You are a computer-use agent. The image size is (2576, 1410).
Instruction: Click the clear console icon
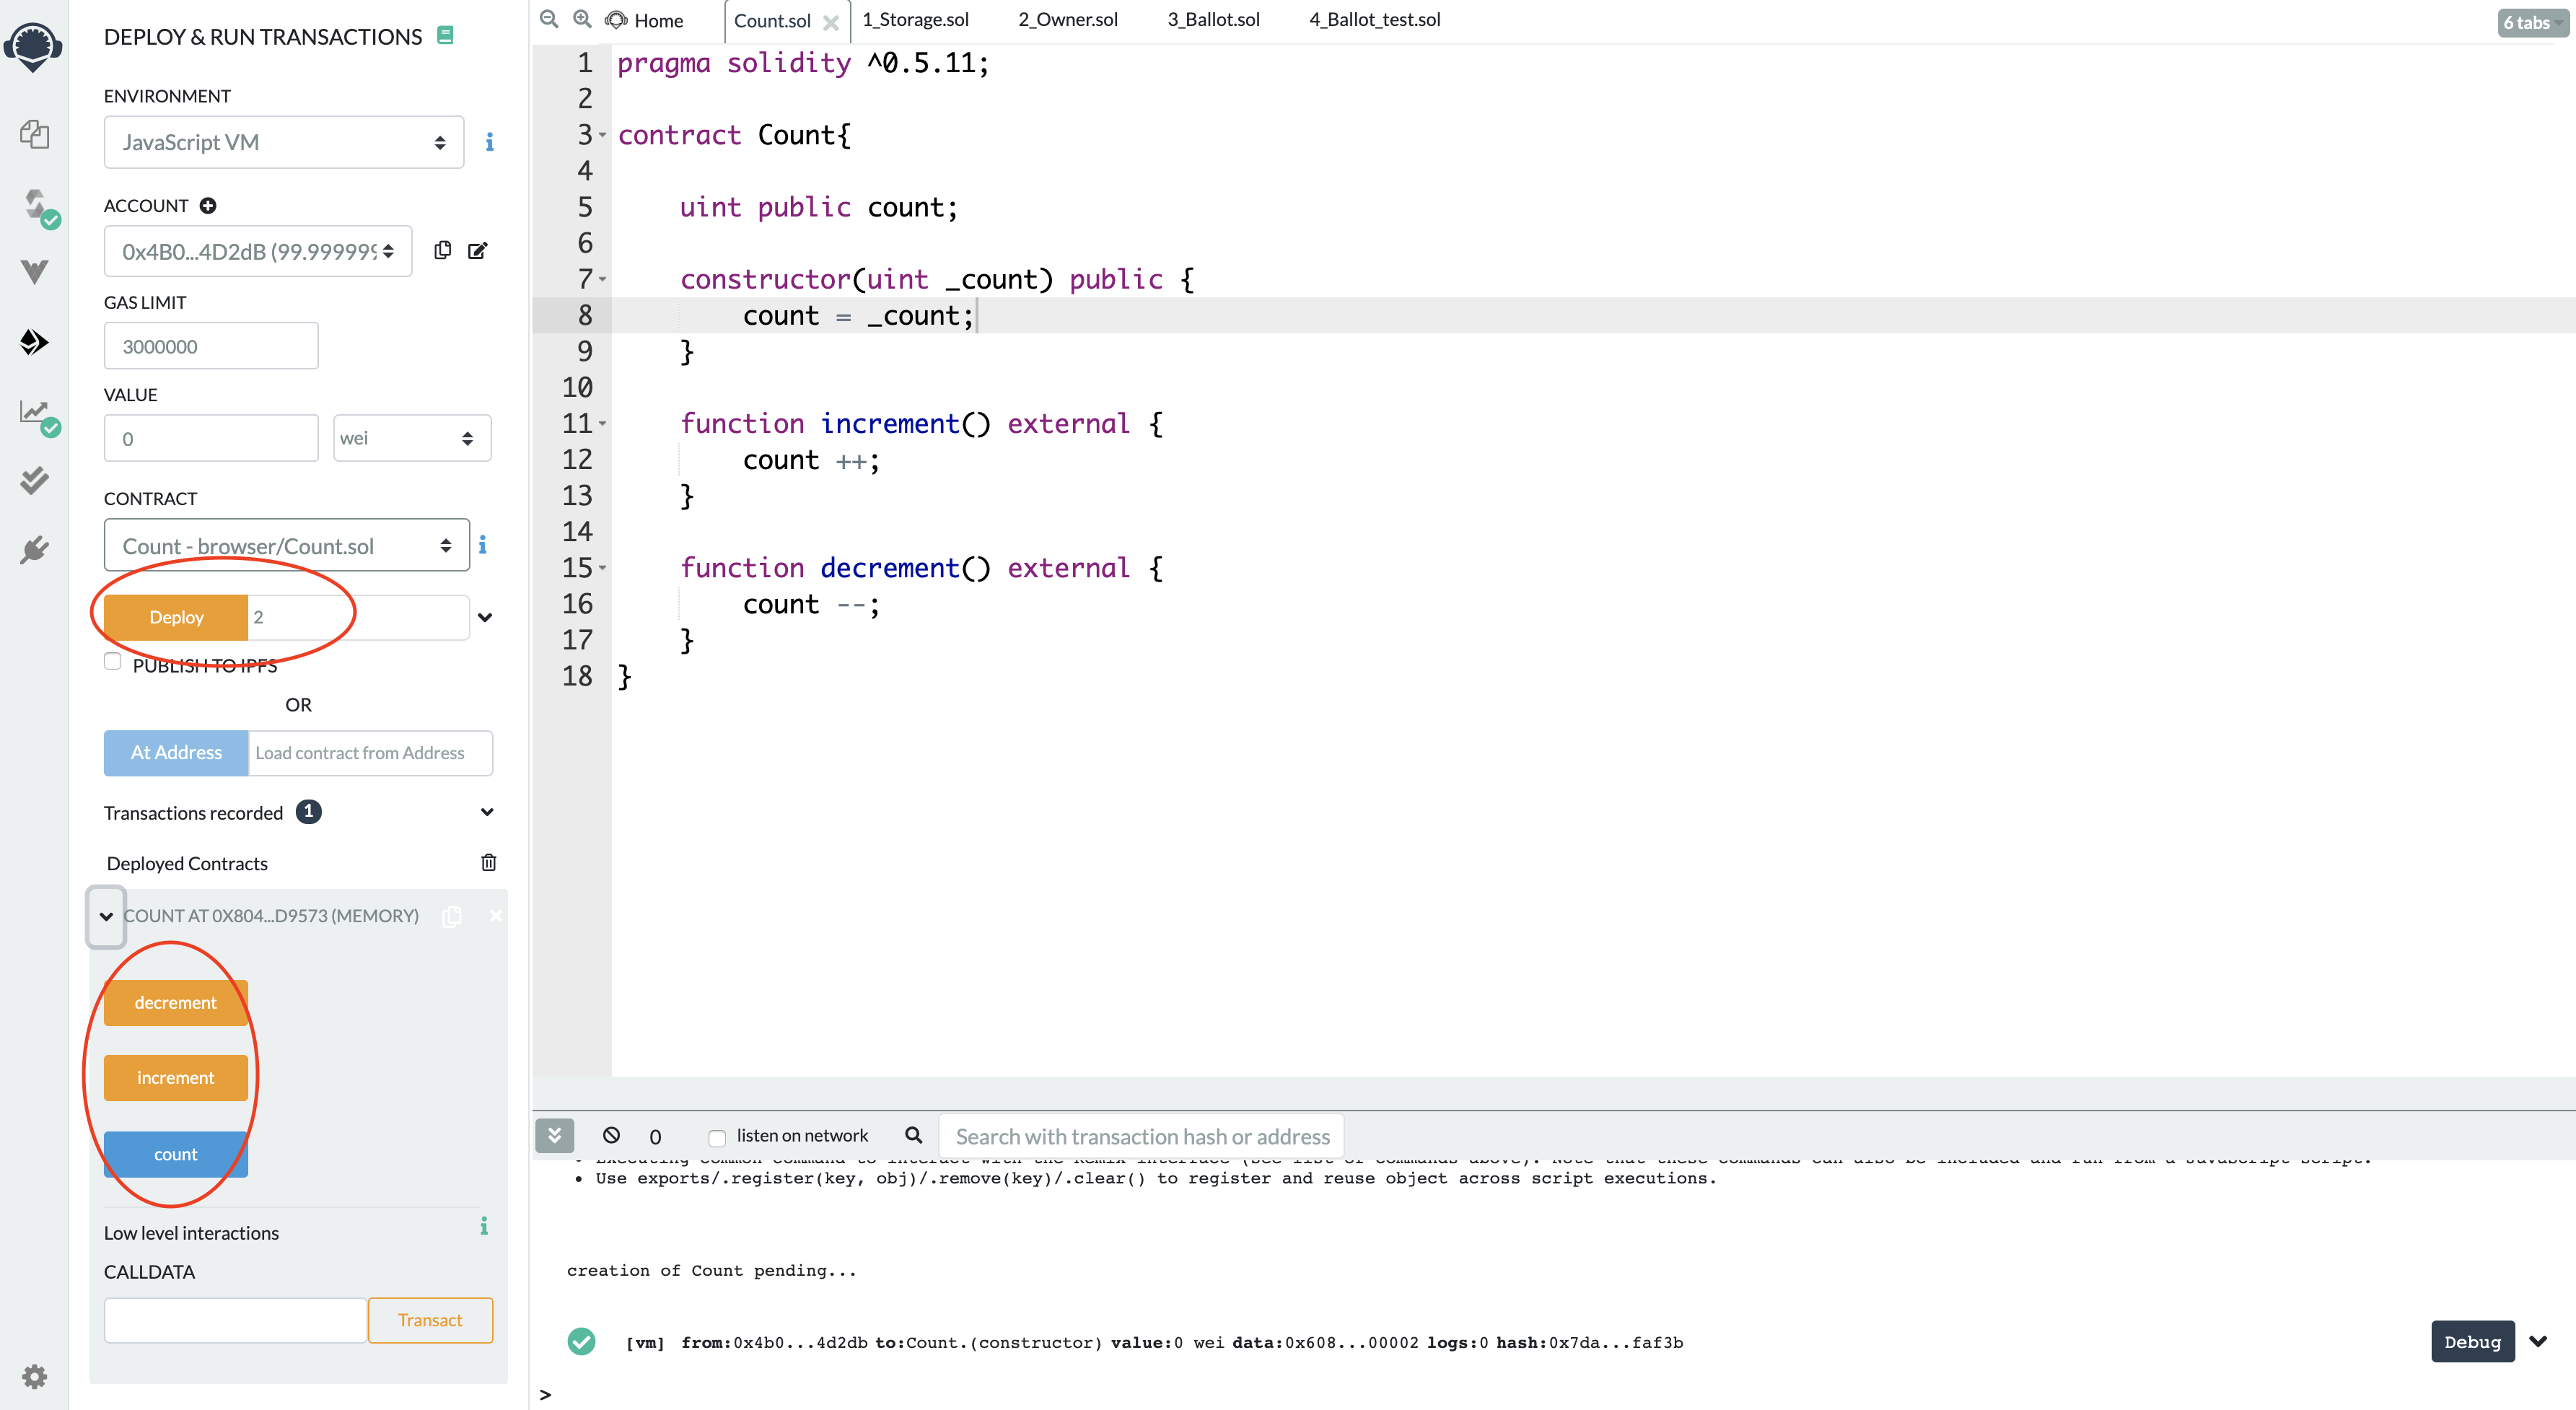coord(611,1135)
